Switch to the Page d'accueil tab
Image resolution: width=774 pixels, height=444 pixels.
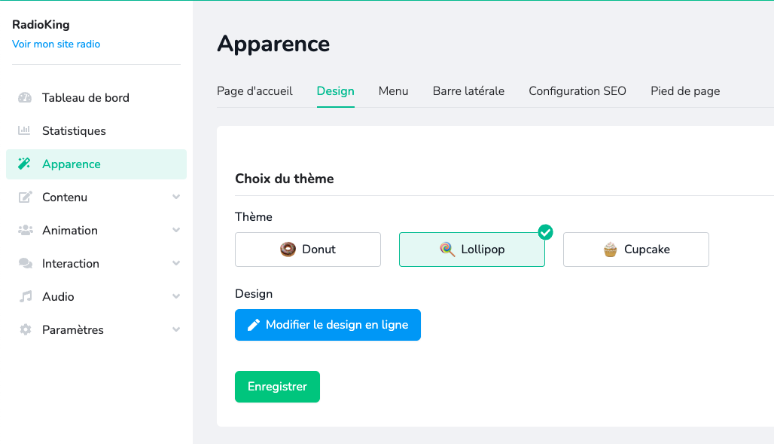[254, 91]
